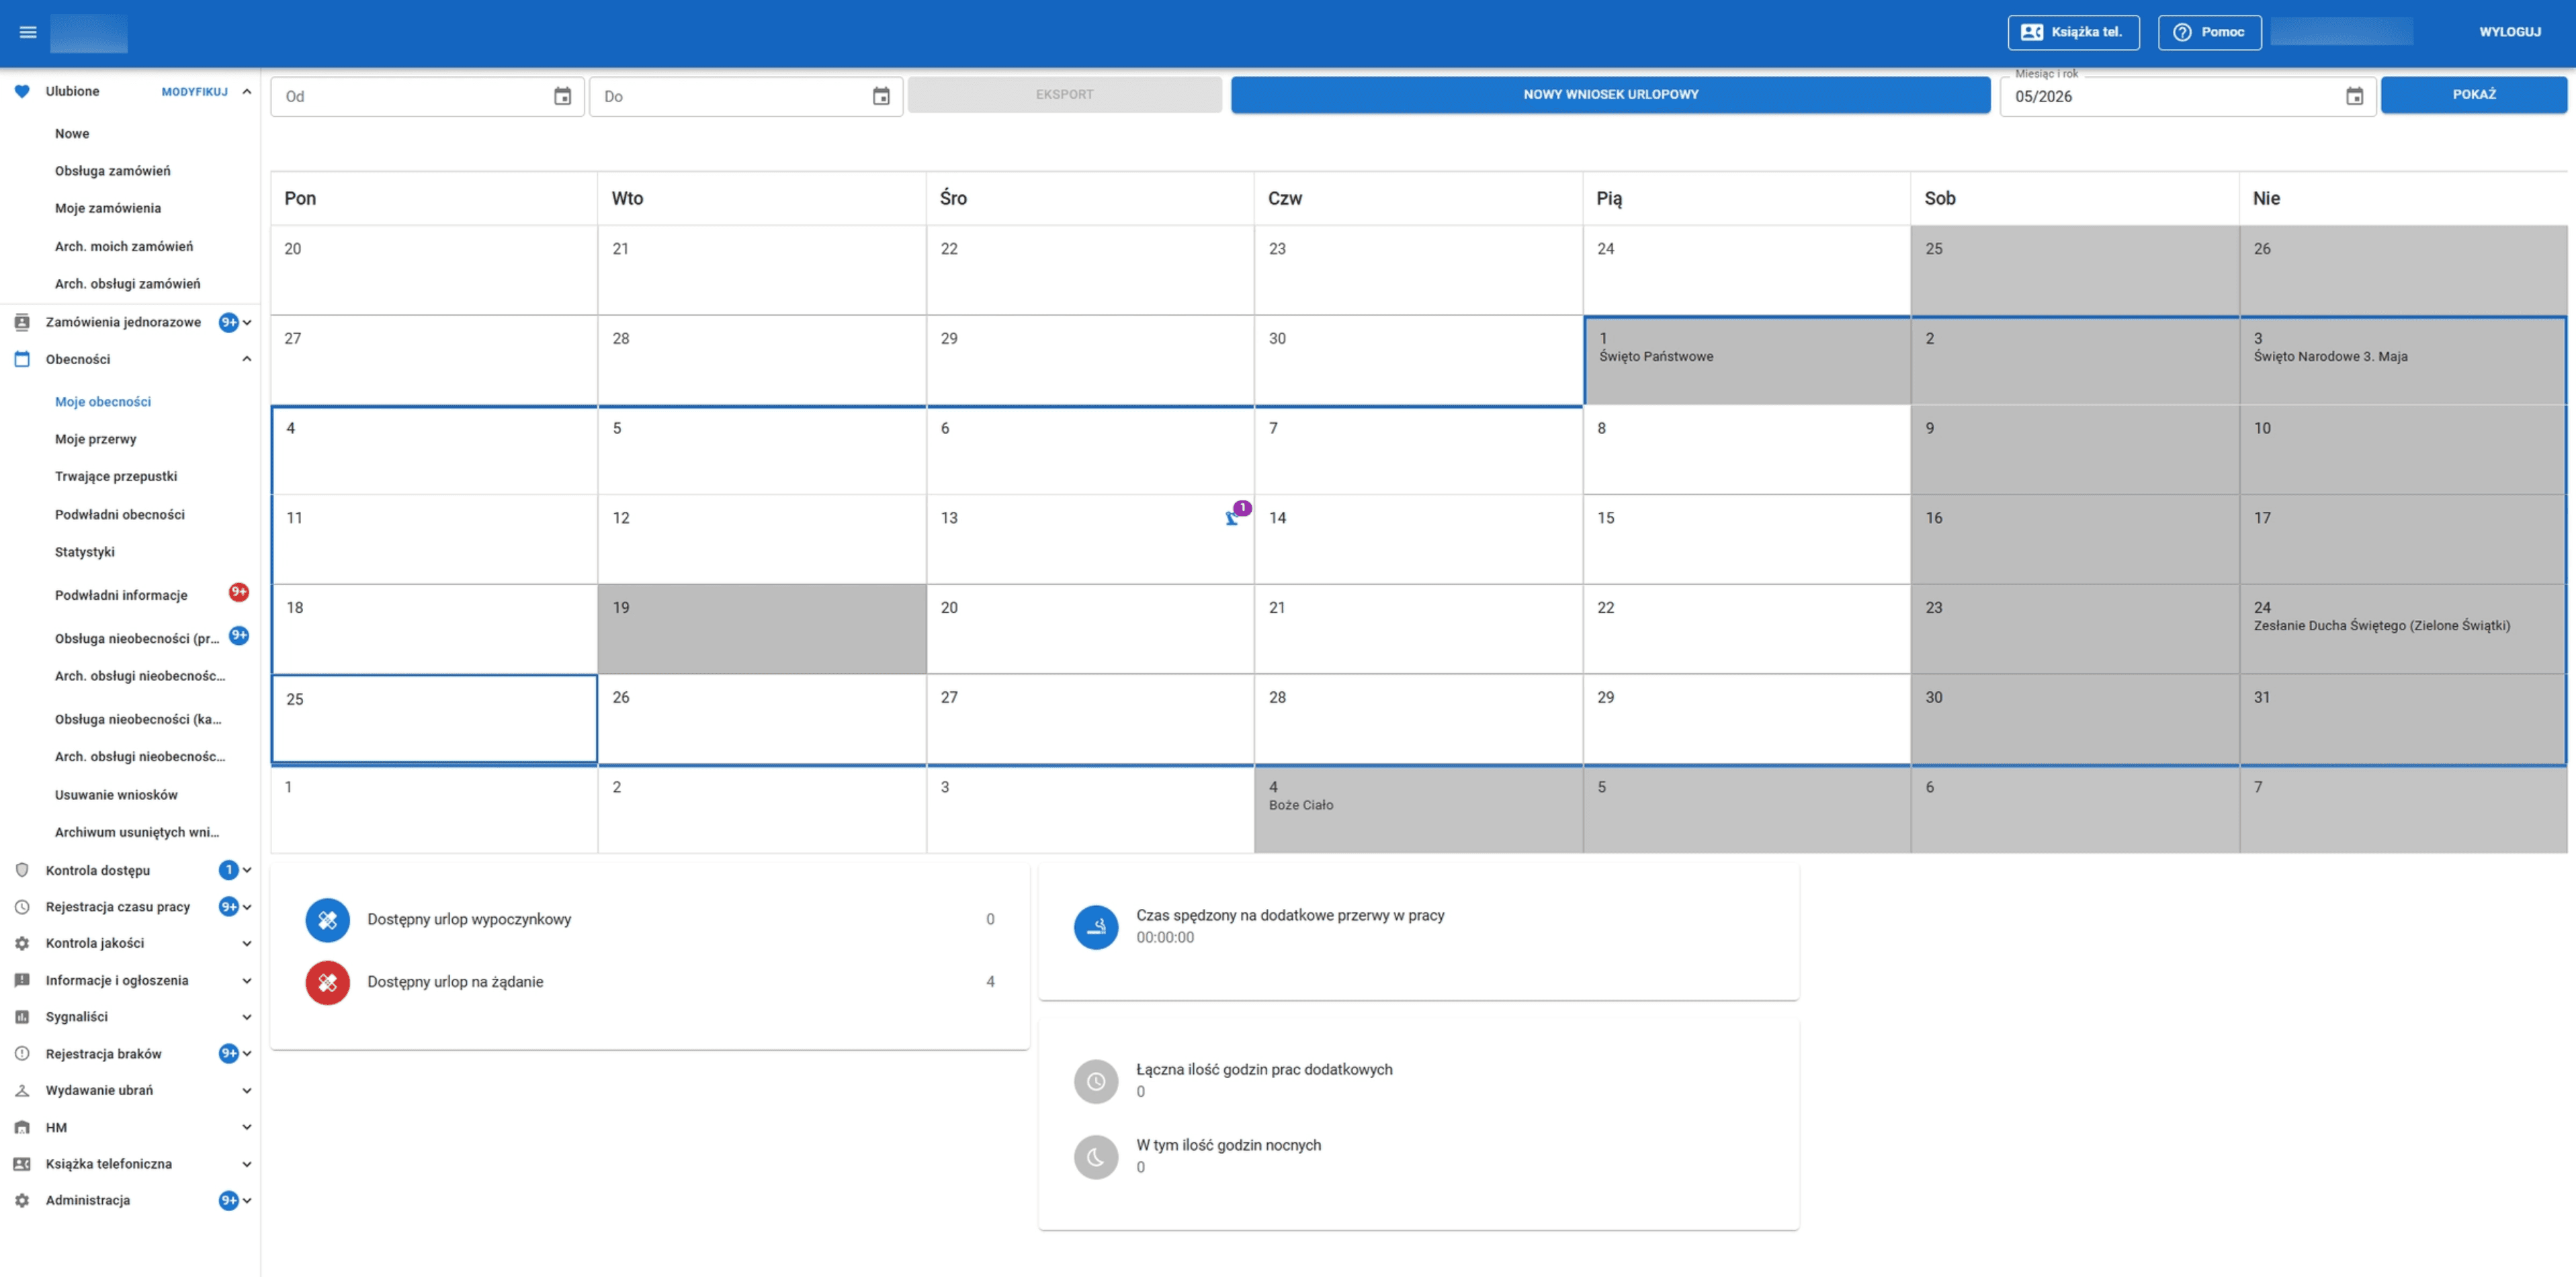
Task: Click the Informacje i ogłoszenia icon
Action: [22, 980]
